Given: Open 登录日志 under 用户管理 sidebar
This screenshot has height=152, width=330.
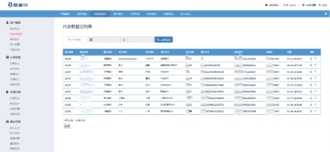Looking at the screenshot, I should [x=15, y=39].
